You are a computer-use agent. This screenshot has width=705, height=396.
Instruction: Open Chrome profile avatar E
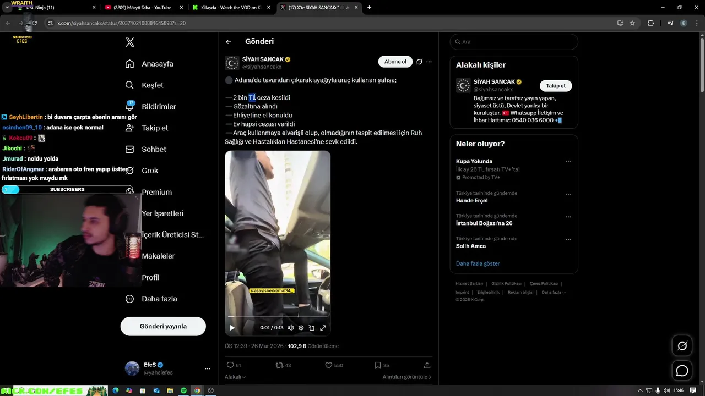pos(684,23)
